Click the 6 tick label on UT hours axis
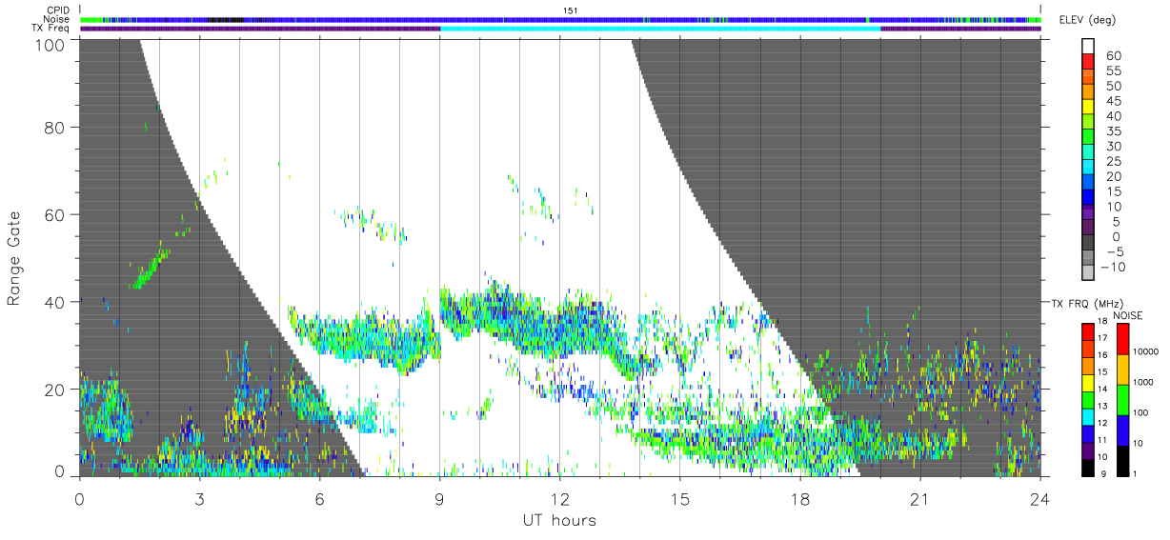 coord(319,499)
